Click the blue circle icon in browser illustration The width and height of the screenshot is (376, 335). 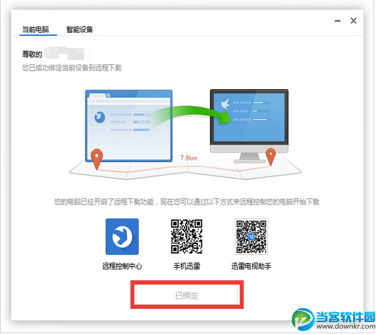(x=100, y=118)
